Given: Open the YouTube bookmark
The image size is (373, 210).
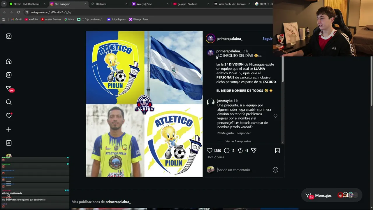Looking at the screenshot, I should (31, 20).
